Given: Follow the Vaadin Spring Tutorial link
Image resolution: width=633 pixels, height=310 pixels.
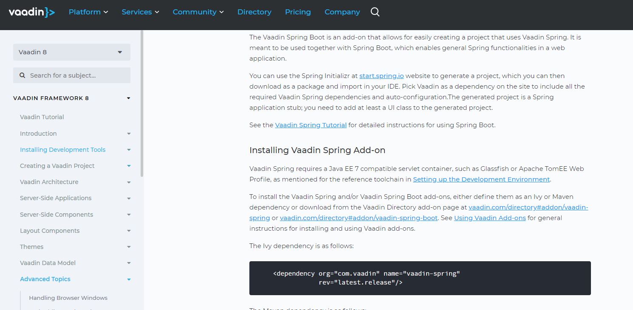Looking at the screenshot, I should [311, 125].
